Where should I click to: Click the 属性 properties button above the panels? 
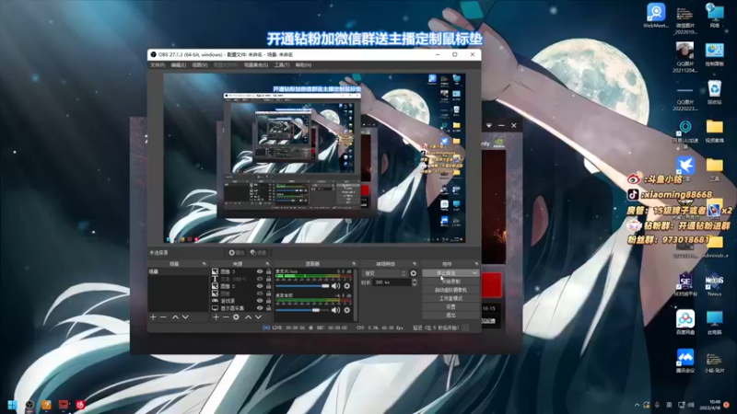pyautogui.click(x=237, y=252)
